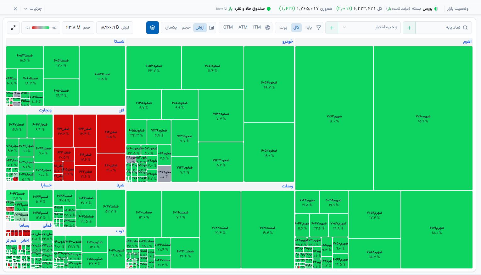Viewport: 481px width, 275px height.
Task: Click the blue layers stack icon
Action: pos(153,28)
